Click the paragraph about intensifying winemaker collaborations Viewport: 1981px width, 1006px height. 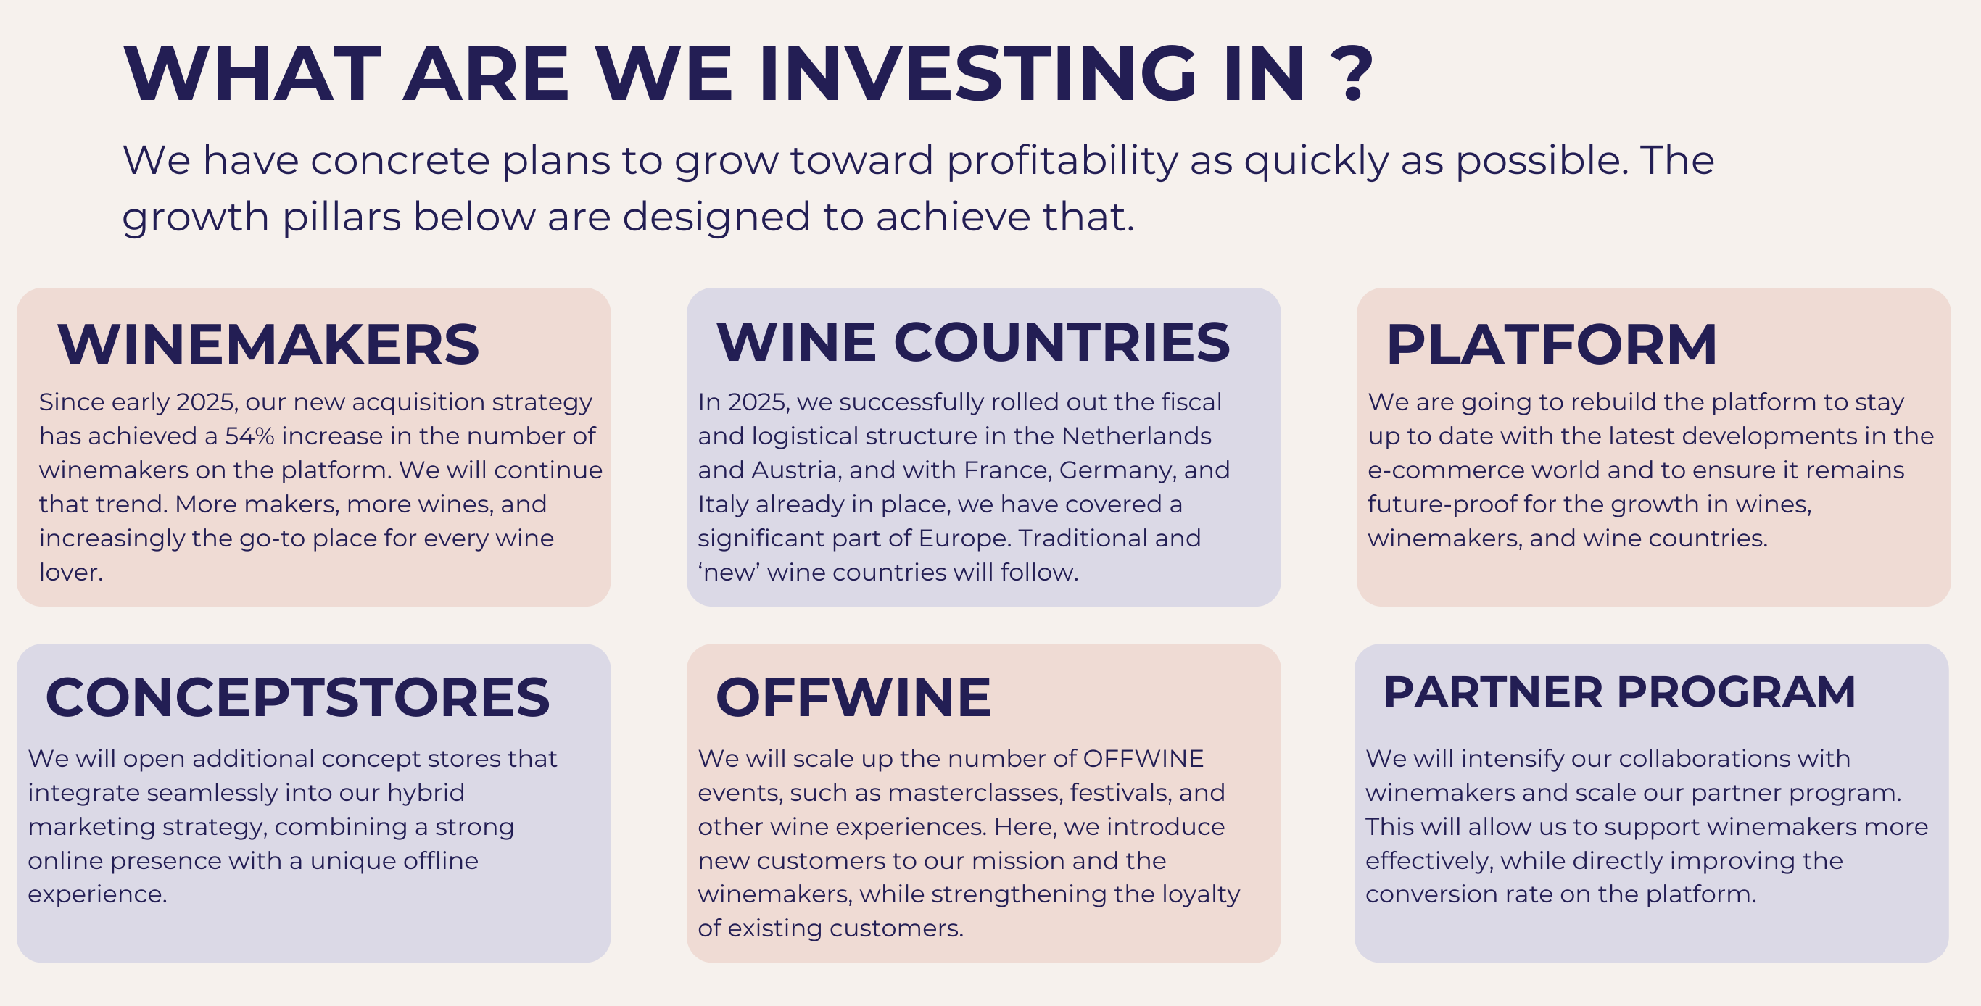1646,826
